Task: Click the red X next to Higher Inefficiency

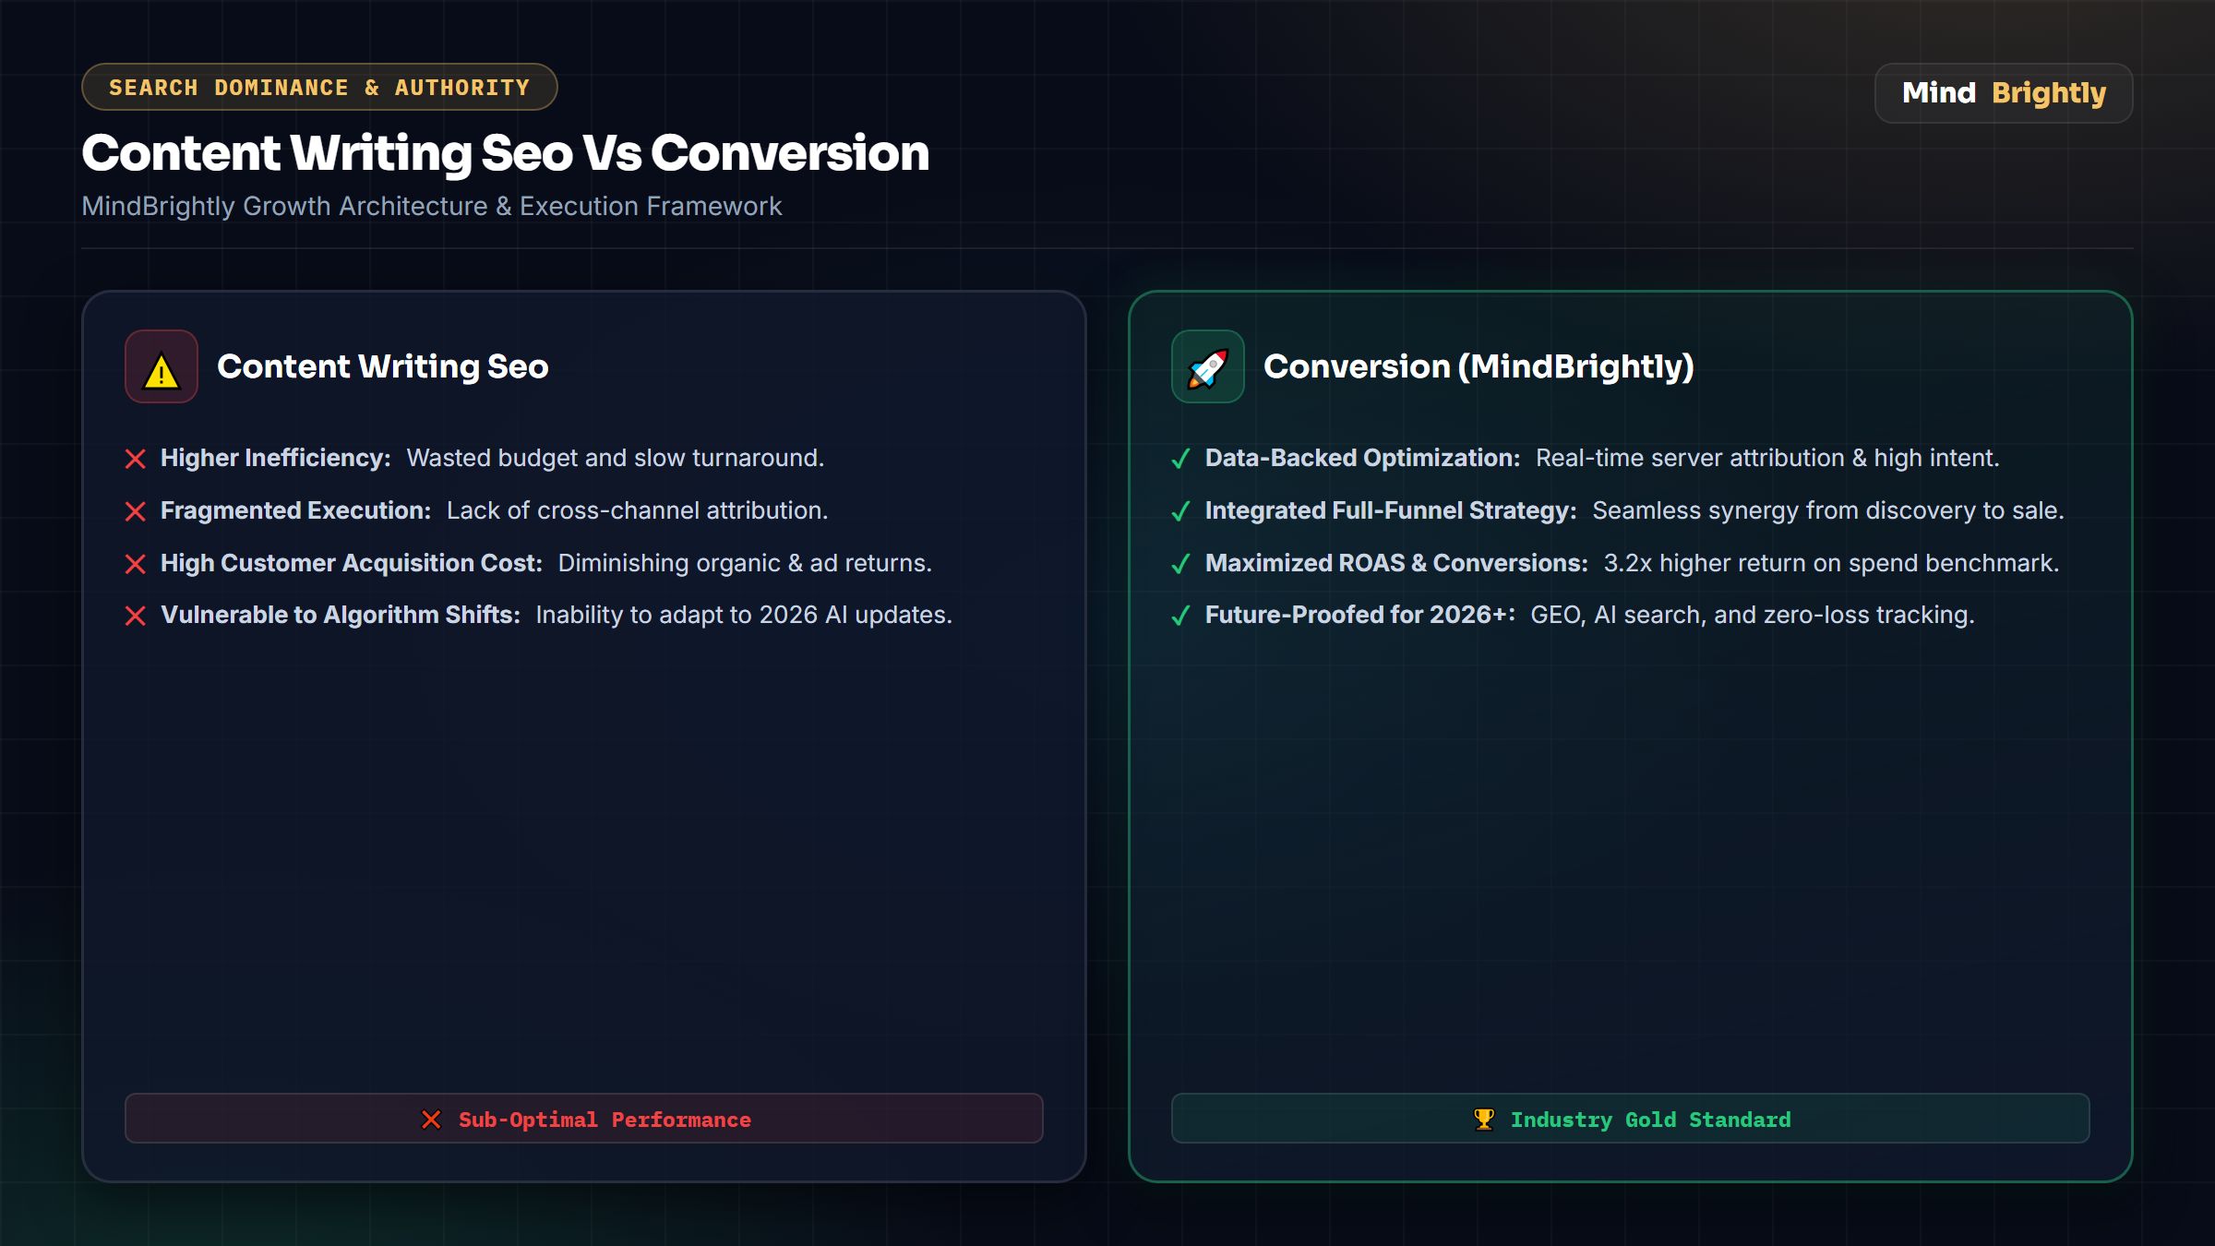Action: point(136,459)
